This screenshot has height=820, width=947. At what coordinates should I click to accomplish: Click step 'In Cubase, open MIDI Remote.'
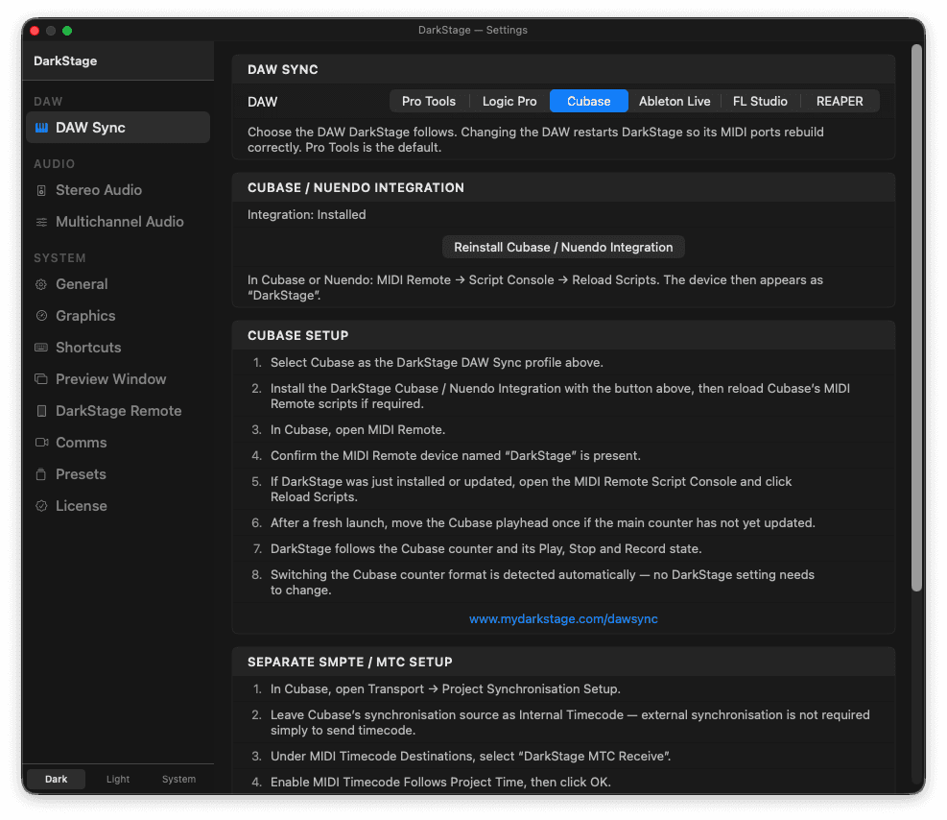(358, 429)
